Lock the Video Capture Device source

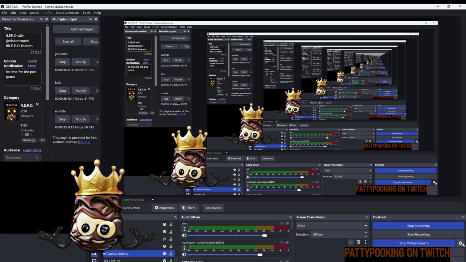[x=171, y=254]
